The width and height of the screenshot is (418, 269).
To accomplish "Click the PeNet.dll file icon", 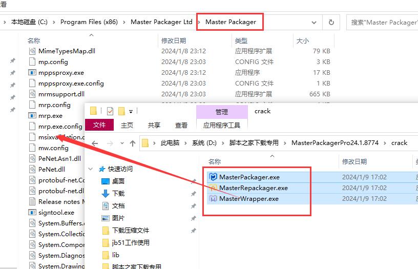I will pyautogui.click(x=32, y=169).
